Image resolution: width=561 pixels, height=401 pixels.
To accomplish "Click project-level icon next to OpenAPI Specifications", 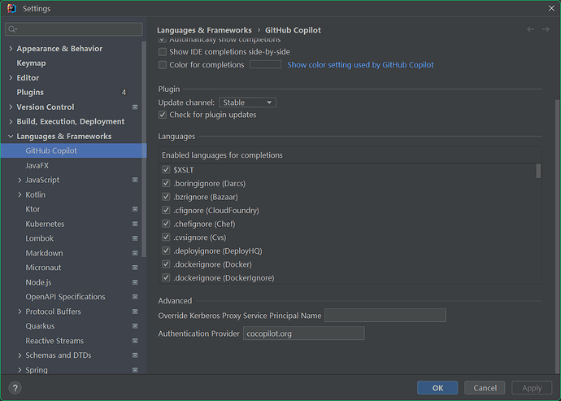I will pyautogui.click(x=135, y=297).
